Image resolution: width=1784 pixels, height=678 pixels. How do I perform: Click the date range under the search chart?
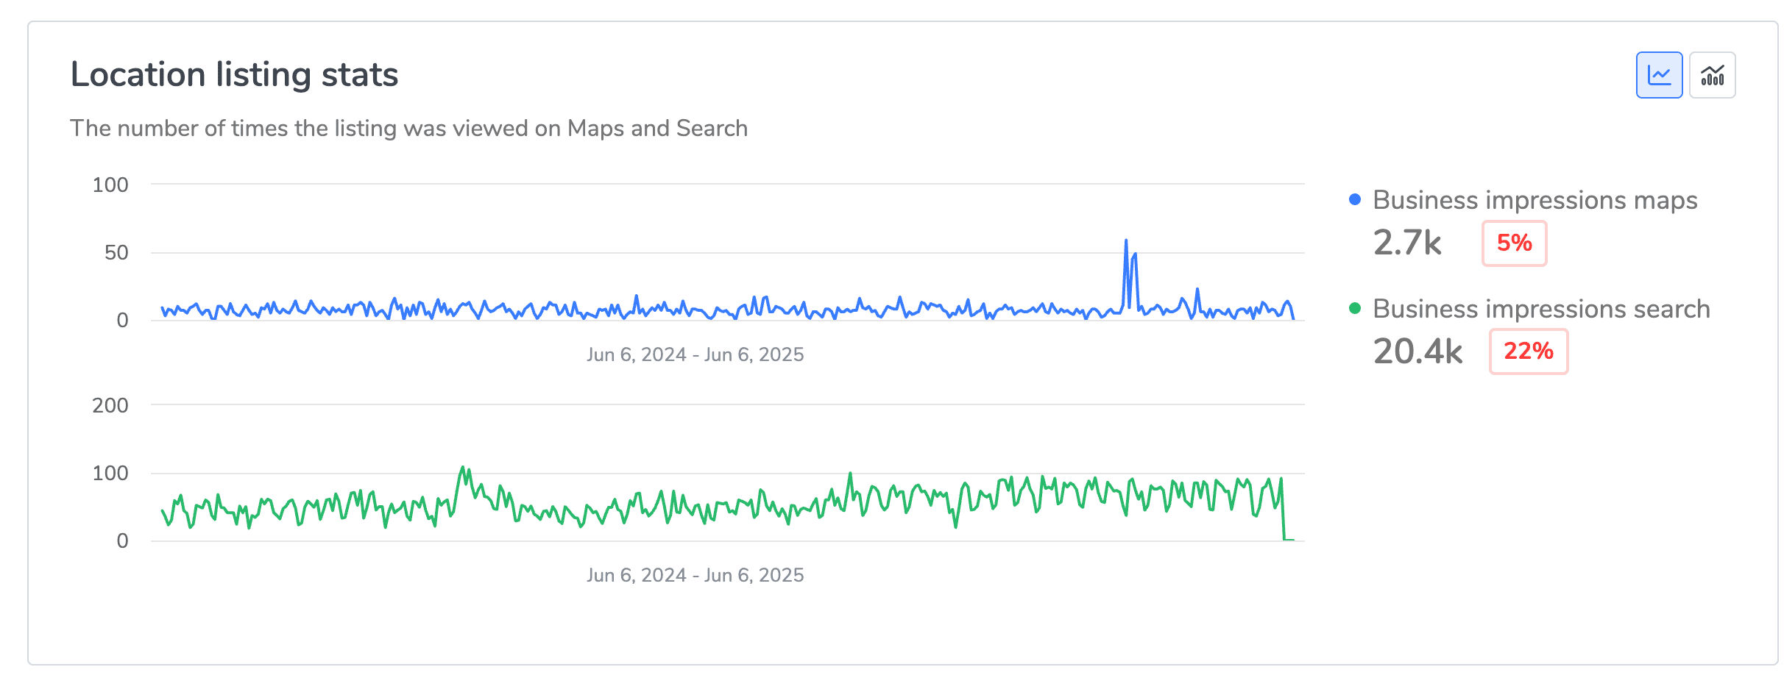click(x=695, y=575)
